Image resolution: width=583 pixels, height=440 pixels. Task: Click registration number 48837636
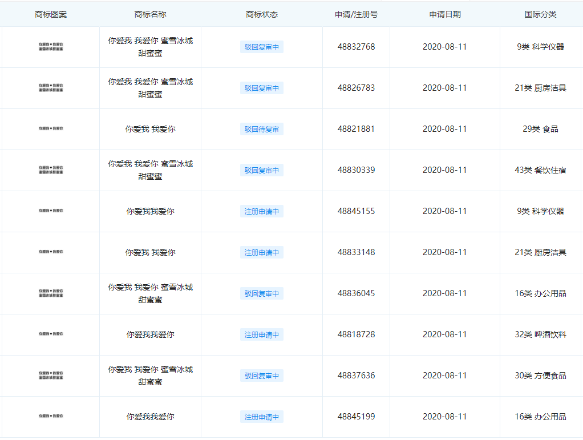(356, 376)
